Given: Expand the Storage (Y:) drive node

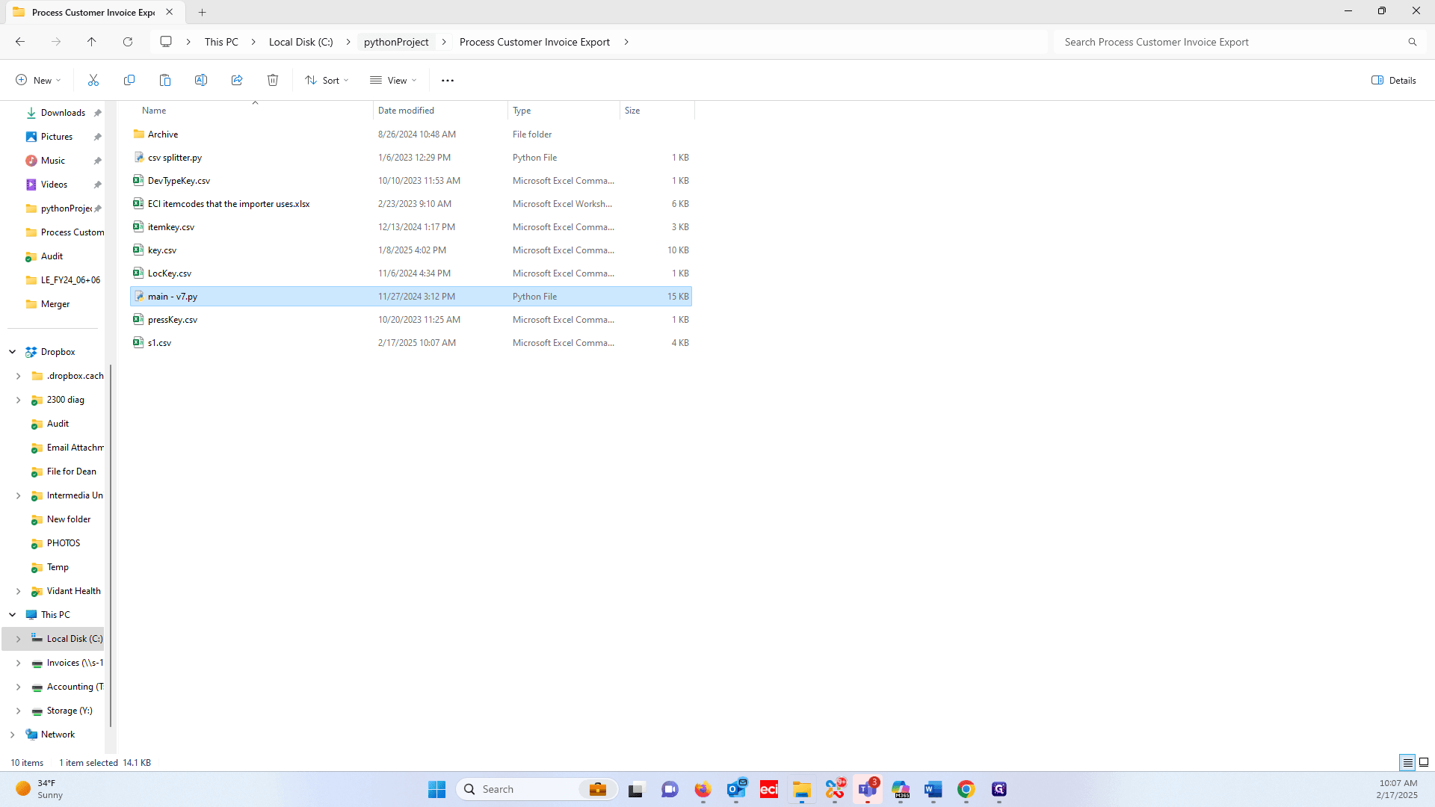Looking at the screenshot, I should coord(19,711).
